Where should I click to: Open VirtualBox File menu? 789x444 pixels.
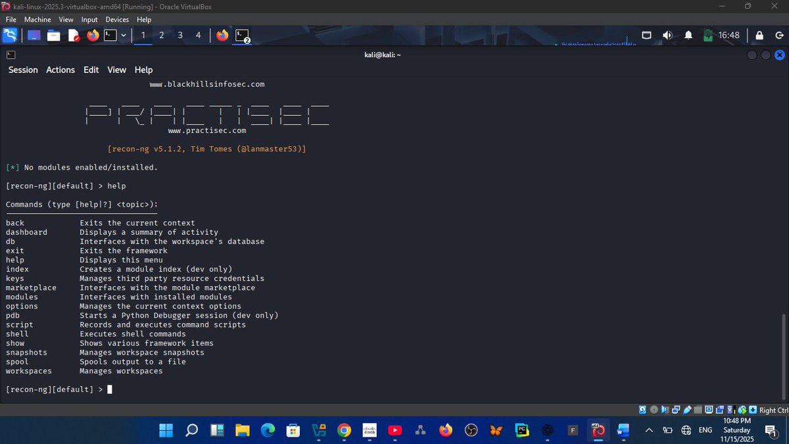(x=11, y=20)
